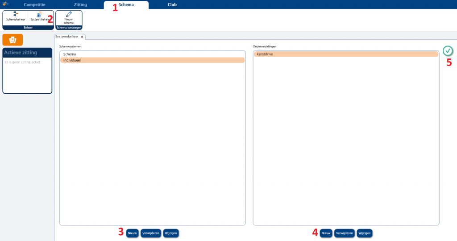Select the Systeembeheer document tab
This screenshot has width=457, height=241.
pos(66,37)
